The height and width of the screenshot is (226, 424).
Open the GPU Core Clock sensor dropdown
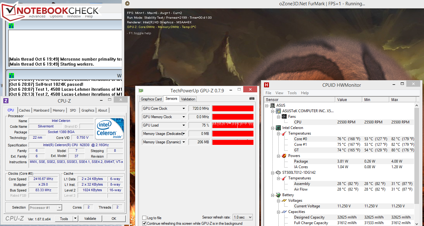pos(184,108)
